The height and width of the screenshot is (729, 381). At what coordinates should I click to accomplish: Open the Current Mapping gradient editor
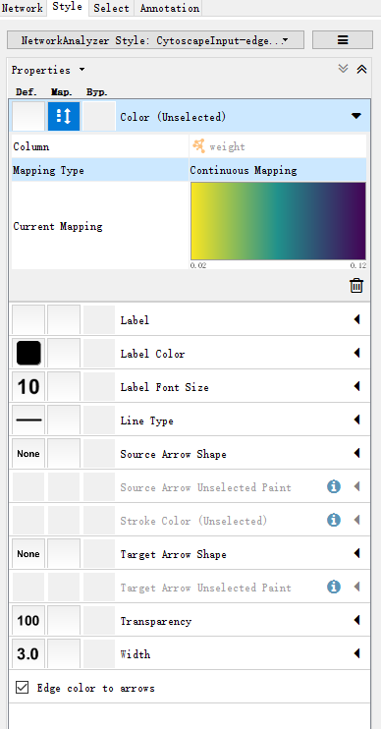(x=278, y=221)
